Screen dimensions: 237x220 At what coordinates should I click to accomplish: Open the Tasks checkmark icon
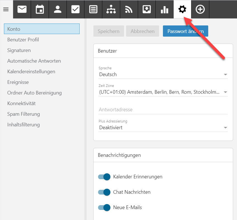[75, 10]
